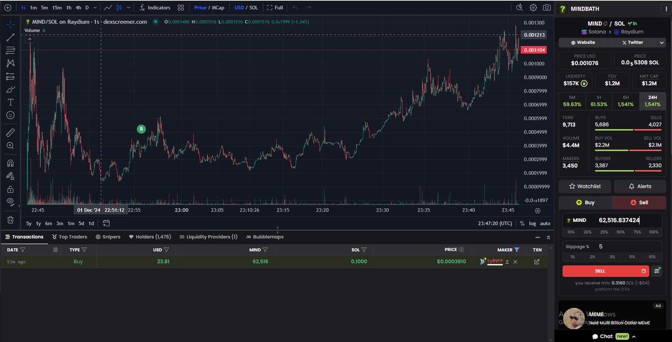Set chart range to 5y
Screen dimensions: 672x342
29,224
